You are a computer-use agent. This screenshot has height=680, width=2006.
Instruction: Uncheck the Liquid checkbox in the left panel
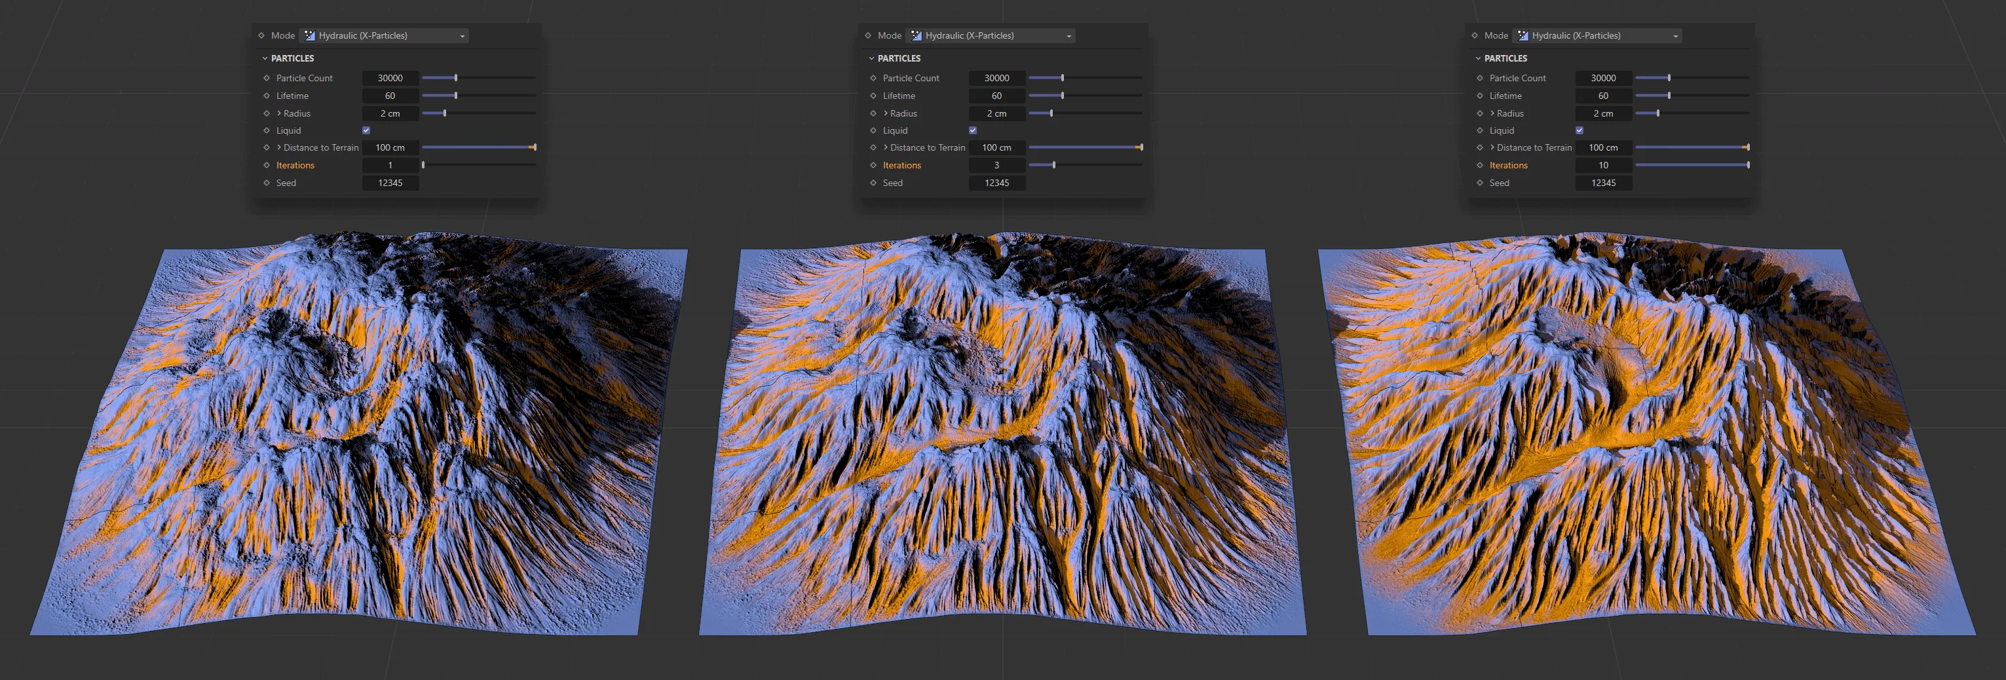(366, 130)
